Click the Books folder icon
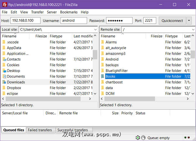The image size is (196, 141). 103,76
